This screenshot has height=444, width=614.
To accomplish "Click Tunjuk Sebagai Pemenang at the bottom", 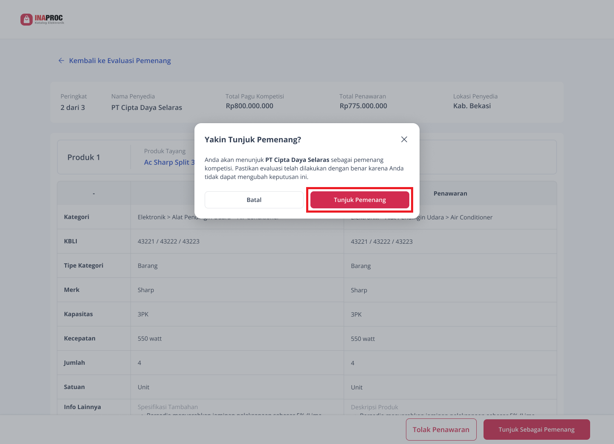I will tap(536, 430).
